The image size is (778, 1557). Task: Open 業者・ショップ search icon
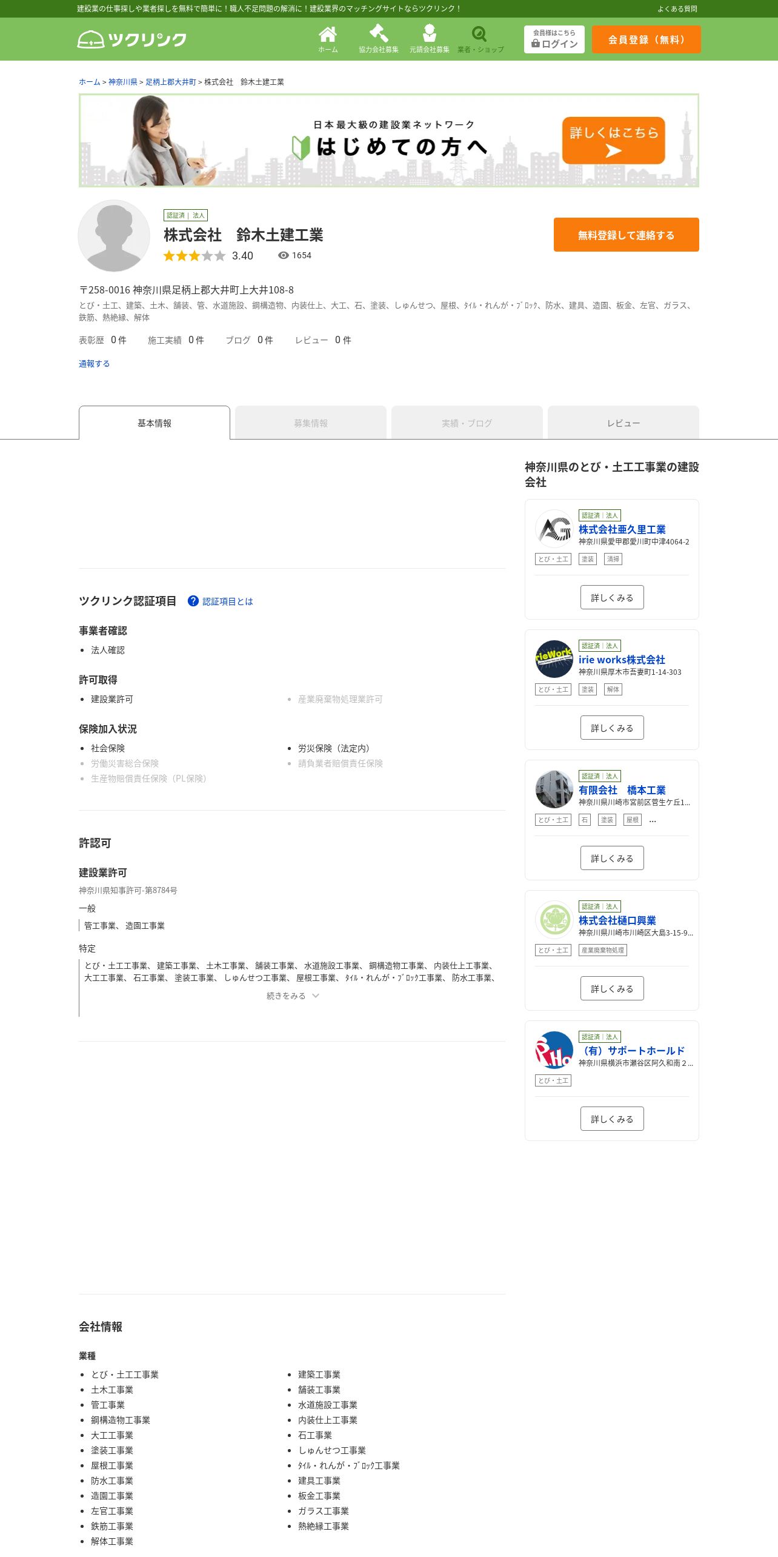(480, 39)
